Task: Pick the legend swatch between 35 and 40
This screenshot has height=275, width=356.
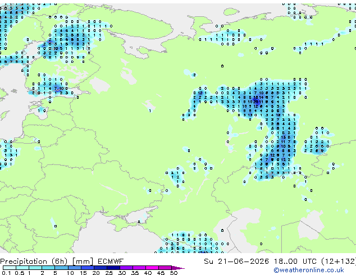Action: [x=139, y=268]
